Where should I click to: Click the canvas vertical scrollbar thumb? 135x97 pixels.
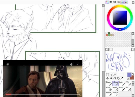click(x=103, y=84)
